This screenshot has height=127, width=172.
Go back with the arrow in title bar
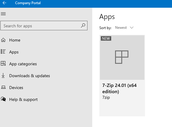[x=4, y=3]
